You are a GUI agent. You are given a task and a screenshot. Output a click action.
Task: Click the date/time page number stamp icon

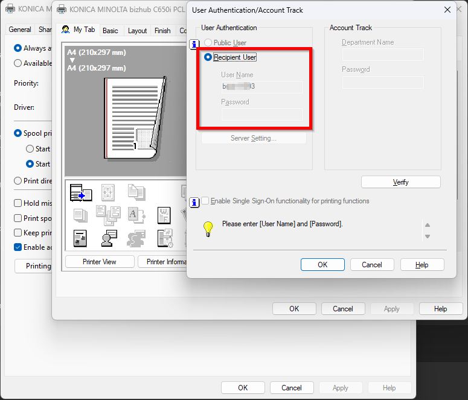[164, 238]
